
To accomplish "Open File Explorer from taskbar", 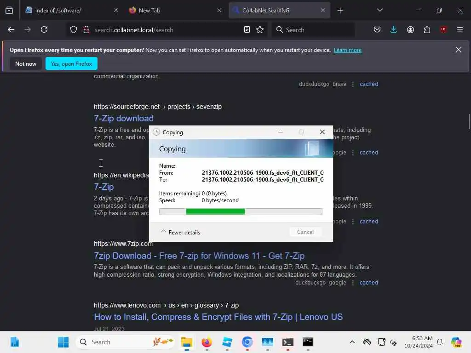I will pos(187,342).
